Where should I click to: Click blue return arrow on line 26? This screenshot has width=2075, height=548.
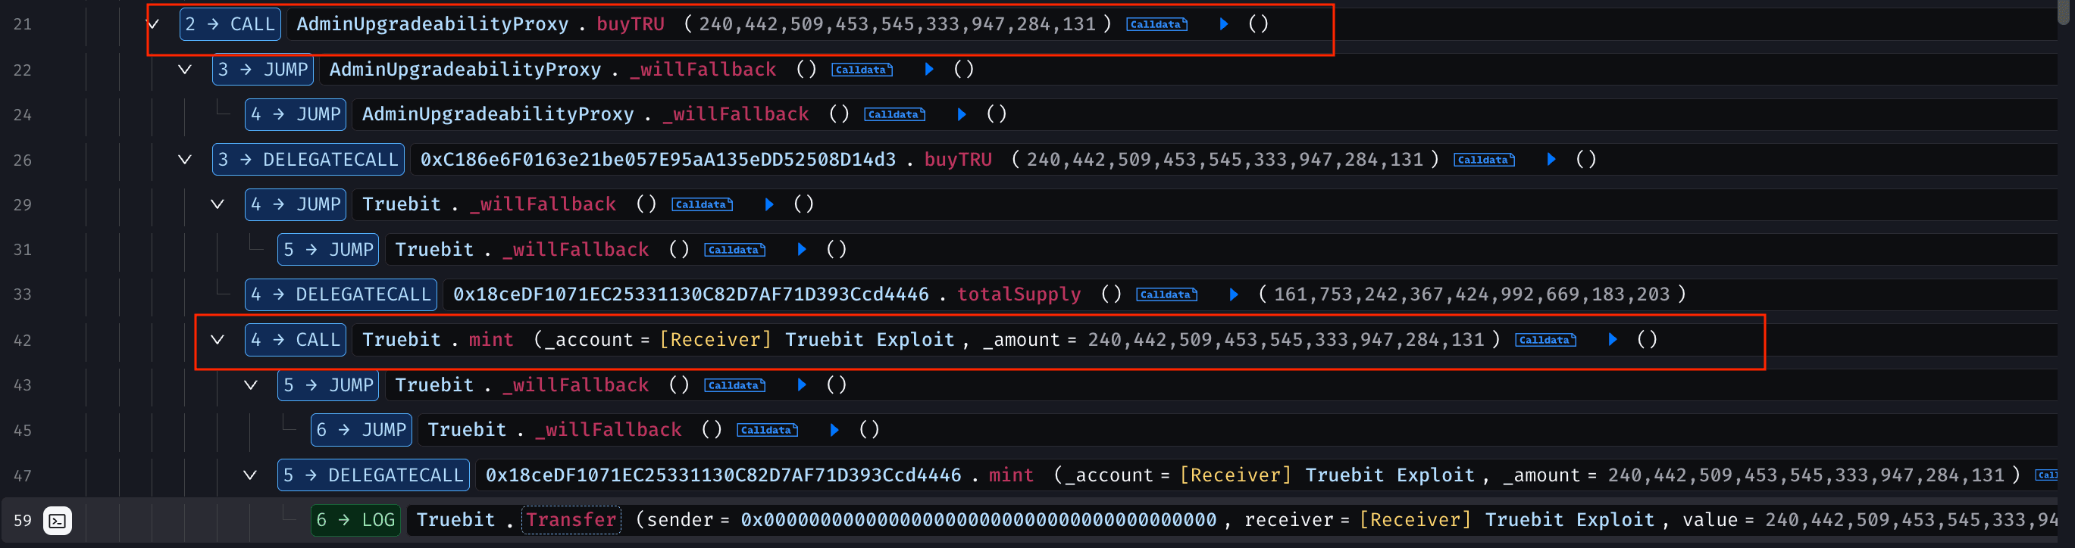click(x=1551, y=160)
